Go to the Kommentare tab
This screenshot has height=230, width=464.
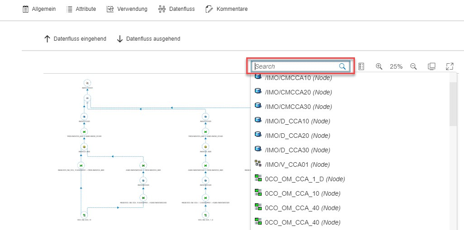[x=226, y=9]
